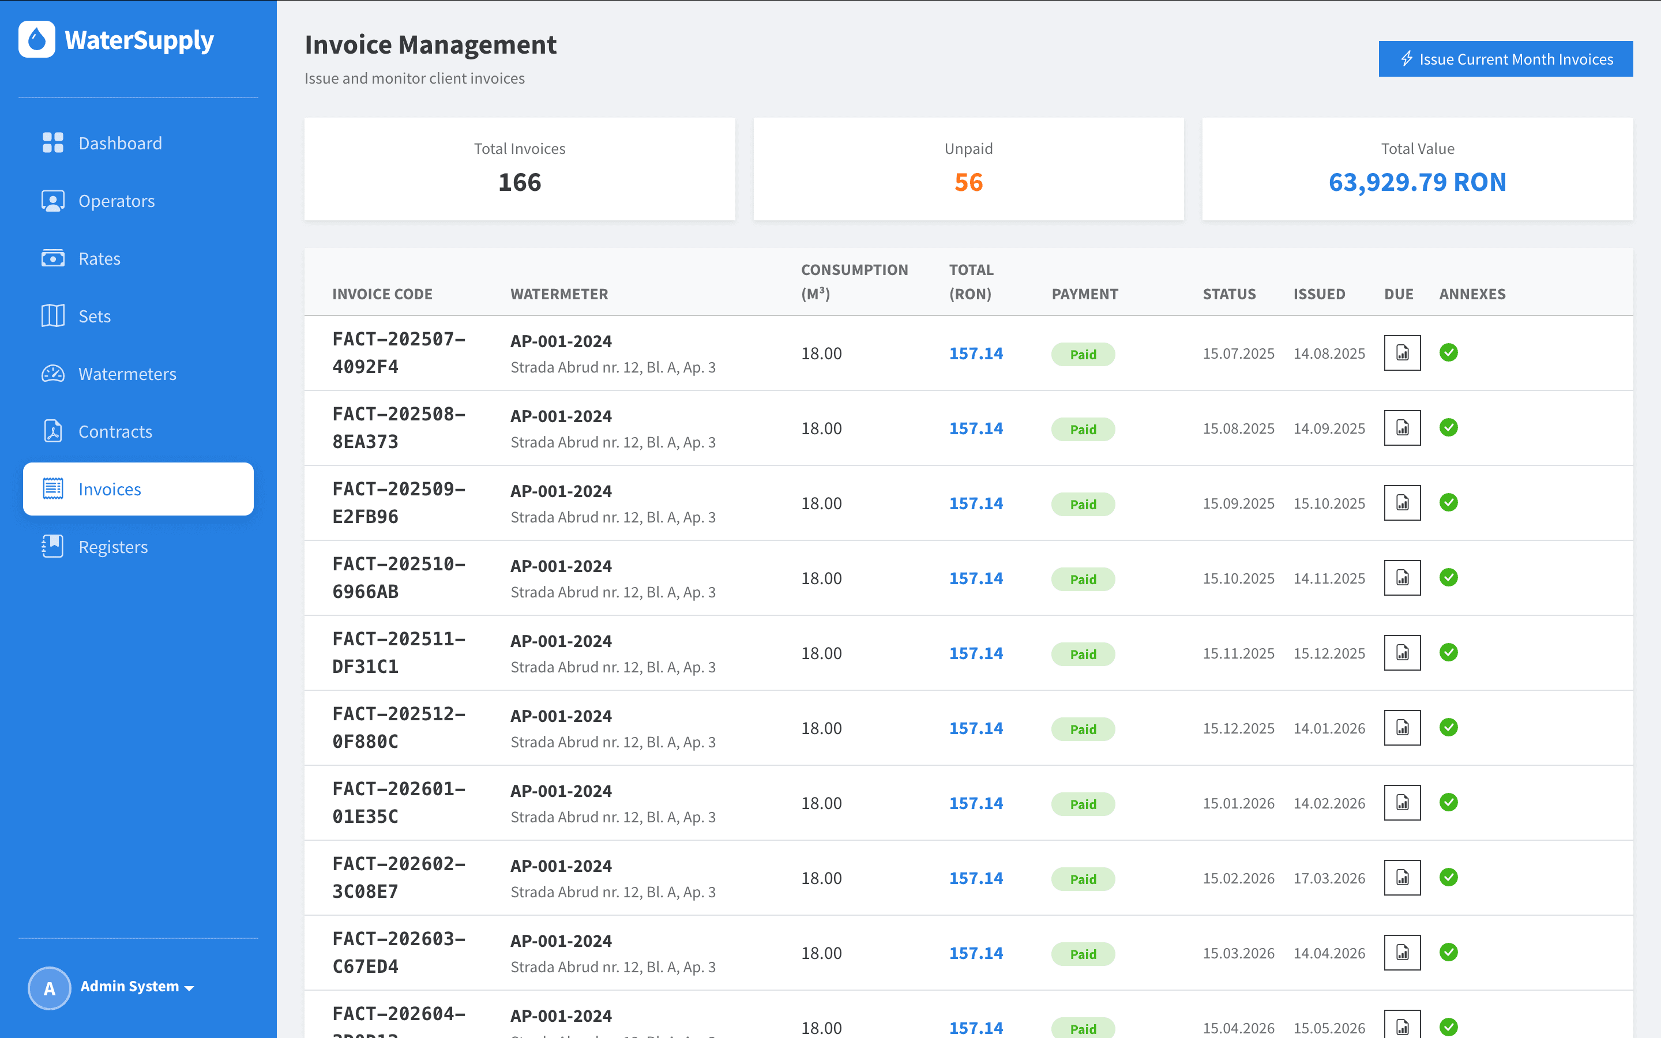Click AP-001-2024 watermeter in FACT-202511-DF31C1 row

pos(561,641)
